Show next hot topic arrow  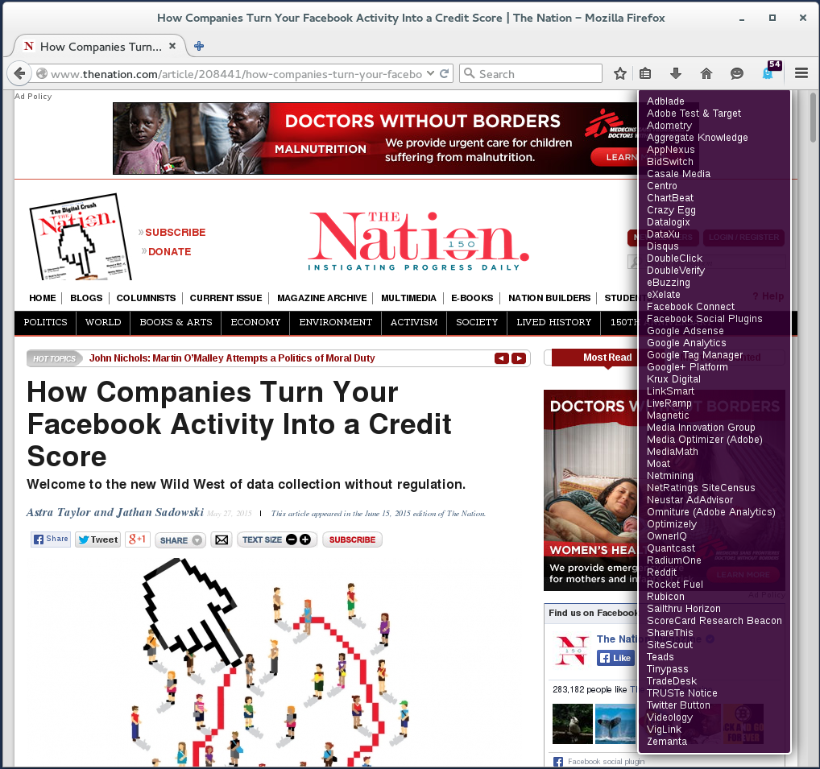tap(519, 358)
